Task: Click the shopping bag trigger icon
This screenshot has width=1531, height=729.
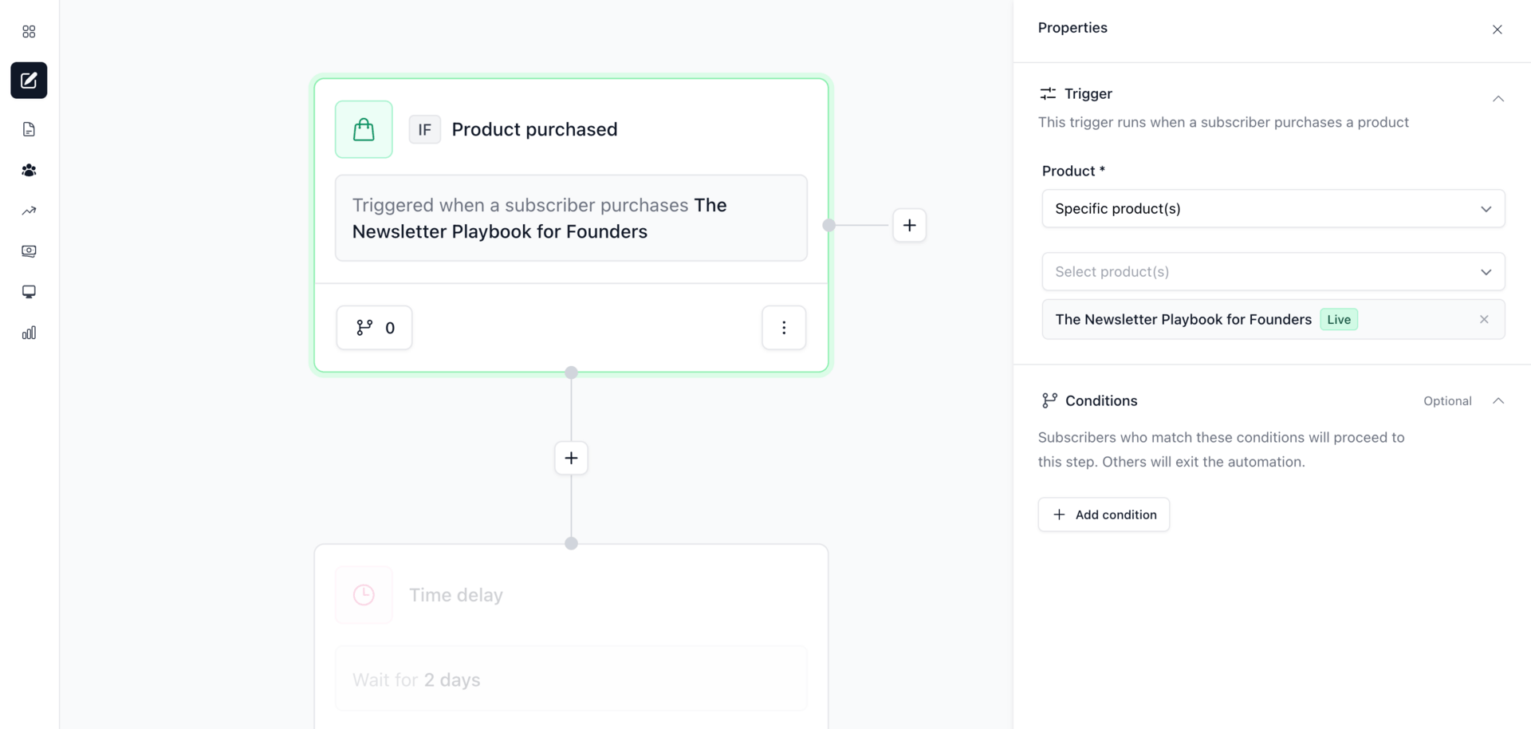Action: 364,129
